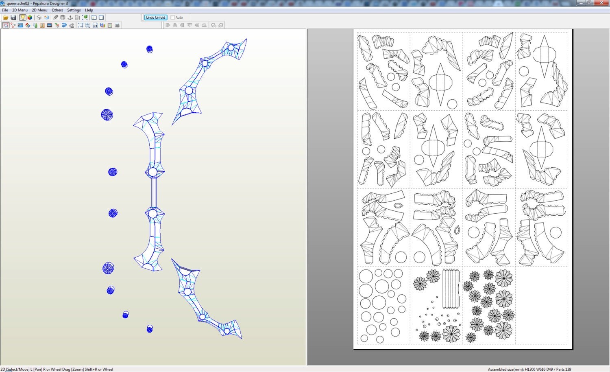This screenshot has width=610, height=372.
Task: Click the gray redo arrow icon
Action: click(x=72, y=25)
